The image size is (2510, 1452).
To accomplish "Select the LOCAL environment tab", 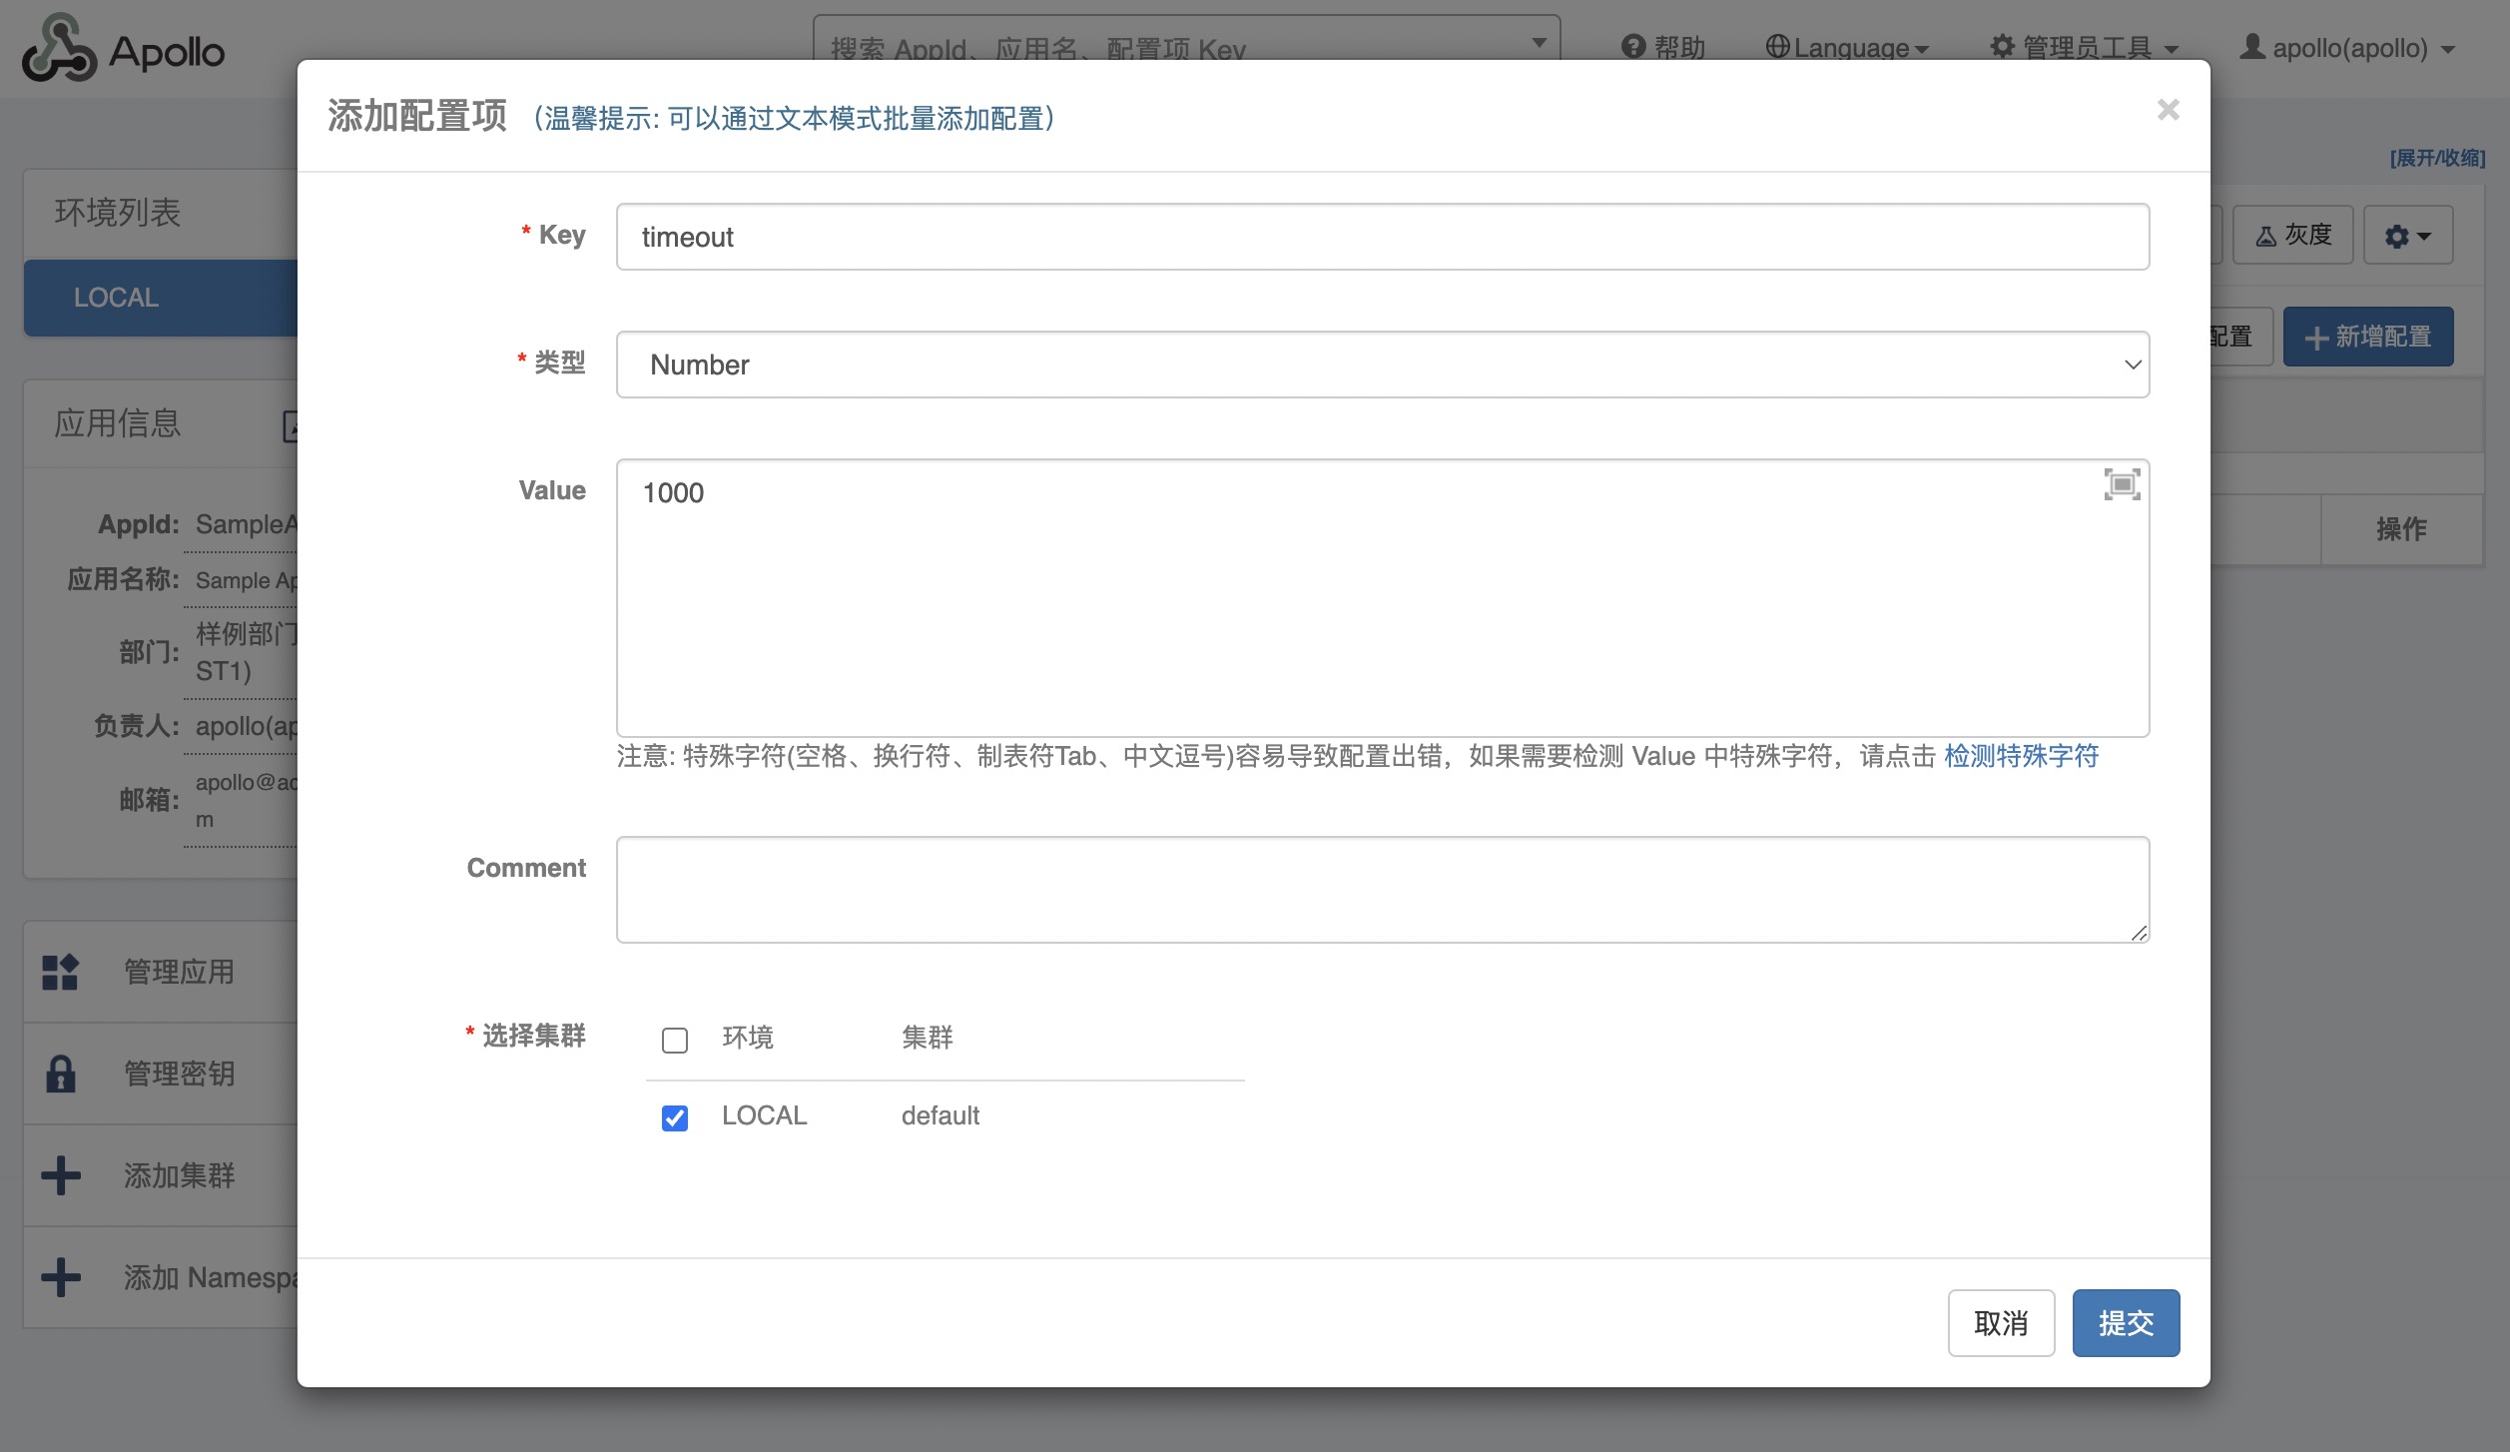I will tap(161, 298).
